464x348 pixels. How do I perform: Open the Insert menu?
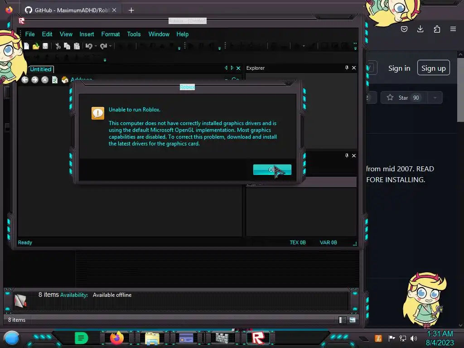coord(87,34)
